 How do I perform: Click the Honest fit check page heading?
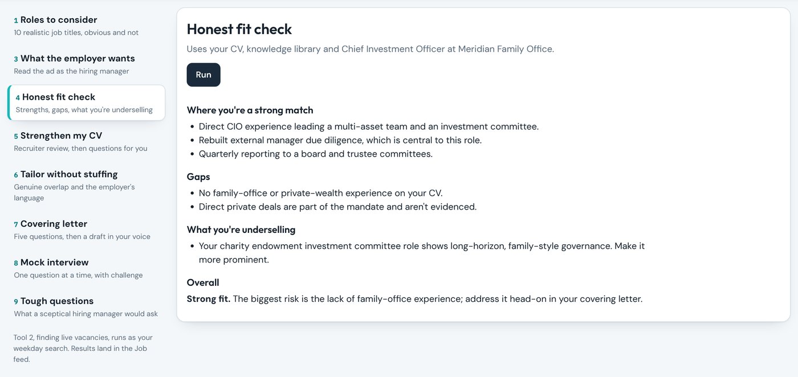click(239, 29)
